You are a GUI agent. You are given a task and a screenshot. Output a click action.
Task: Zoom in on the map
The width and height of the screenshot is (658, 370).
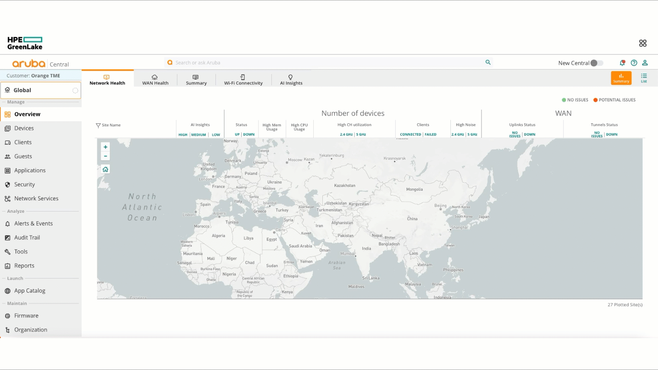(x=105, y=147)
